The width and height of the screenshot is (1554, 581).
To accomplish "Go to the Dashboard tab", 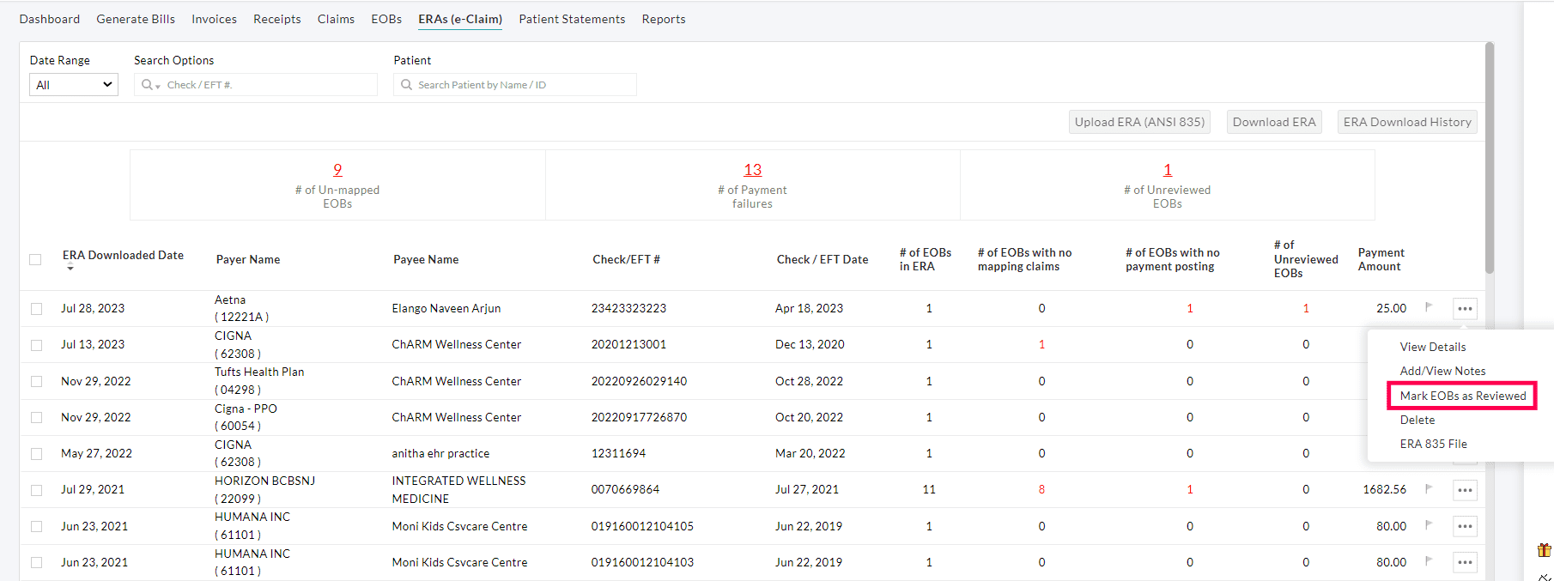I will [50, 19].
